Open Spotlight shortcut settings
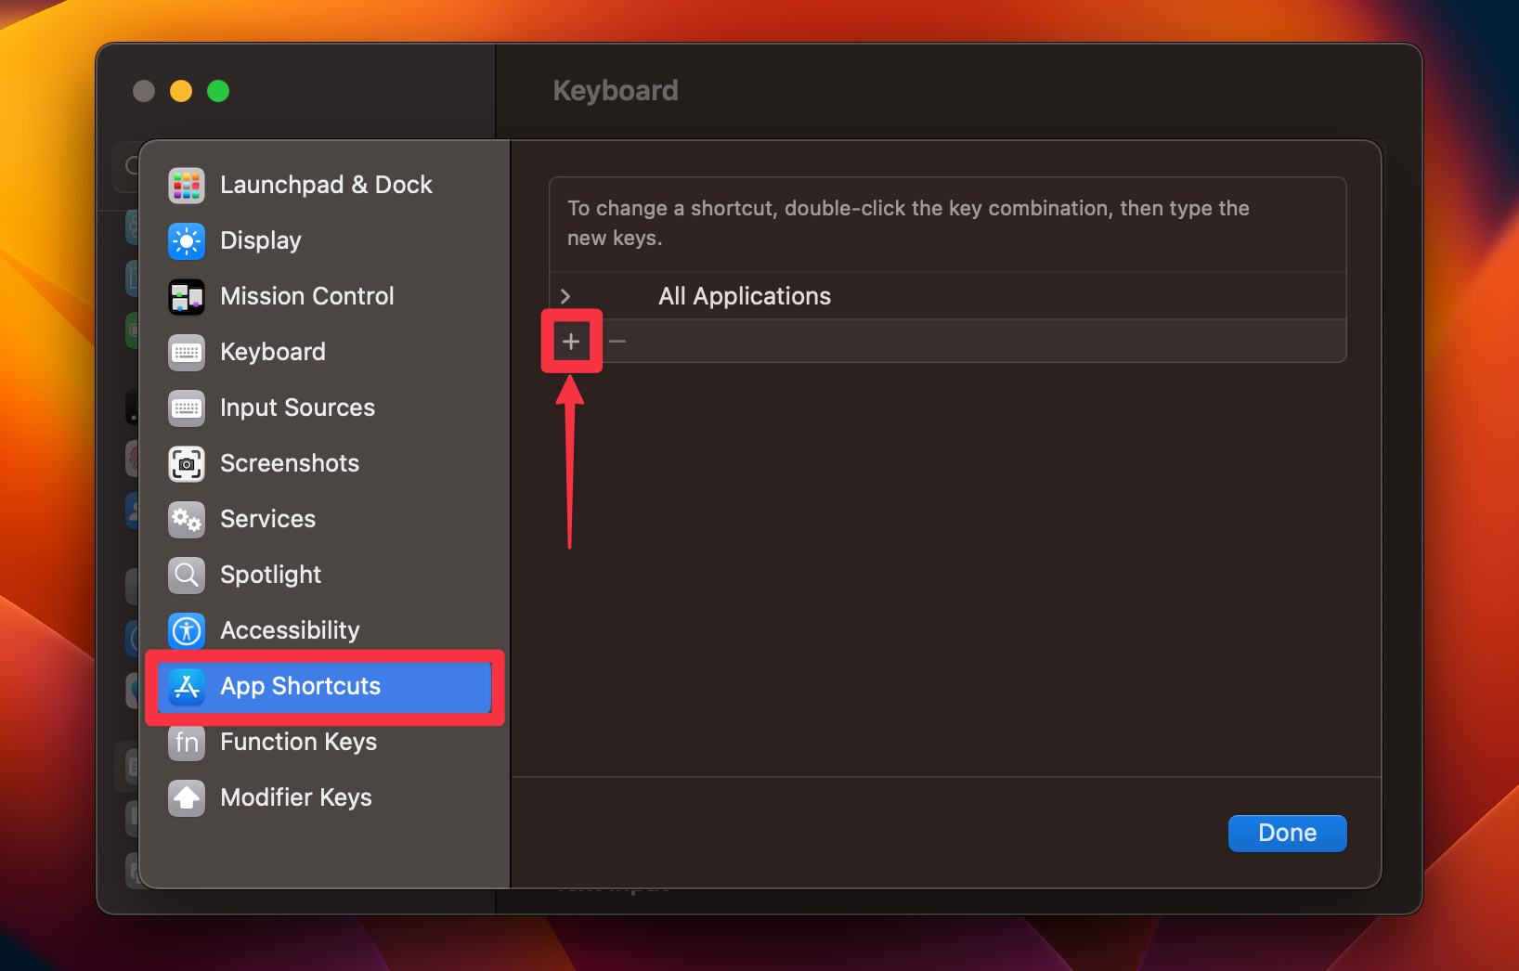Screen dimensions: 1519x971 (270, 575)
